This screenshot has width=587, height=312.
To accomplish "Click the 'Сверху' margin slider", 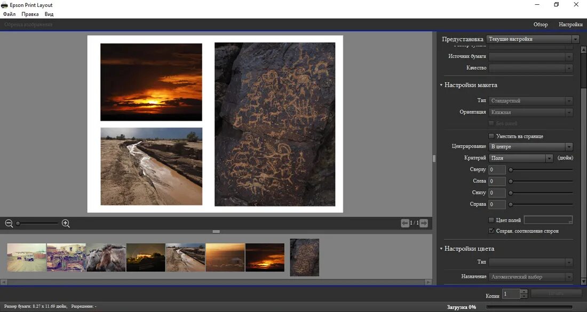I will click(x=541, y=170).
